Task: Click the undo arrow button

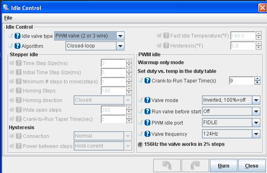Action: (x=167, y=165)
